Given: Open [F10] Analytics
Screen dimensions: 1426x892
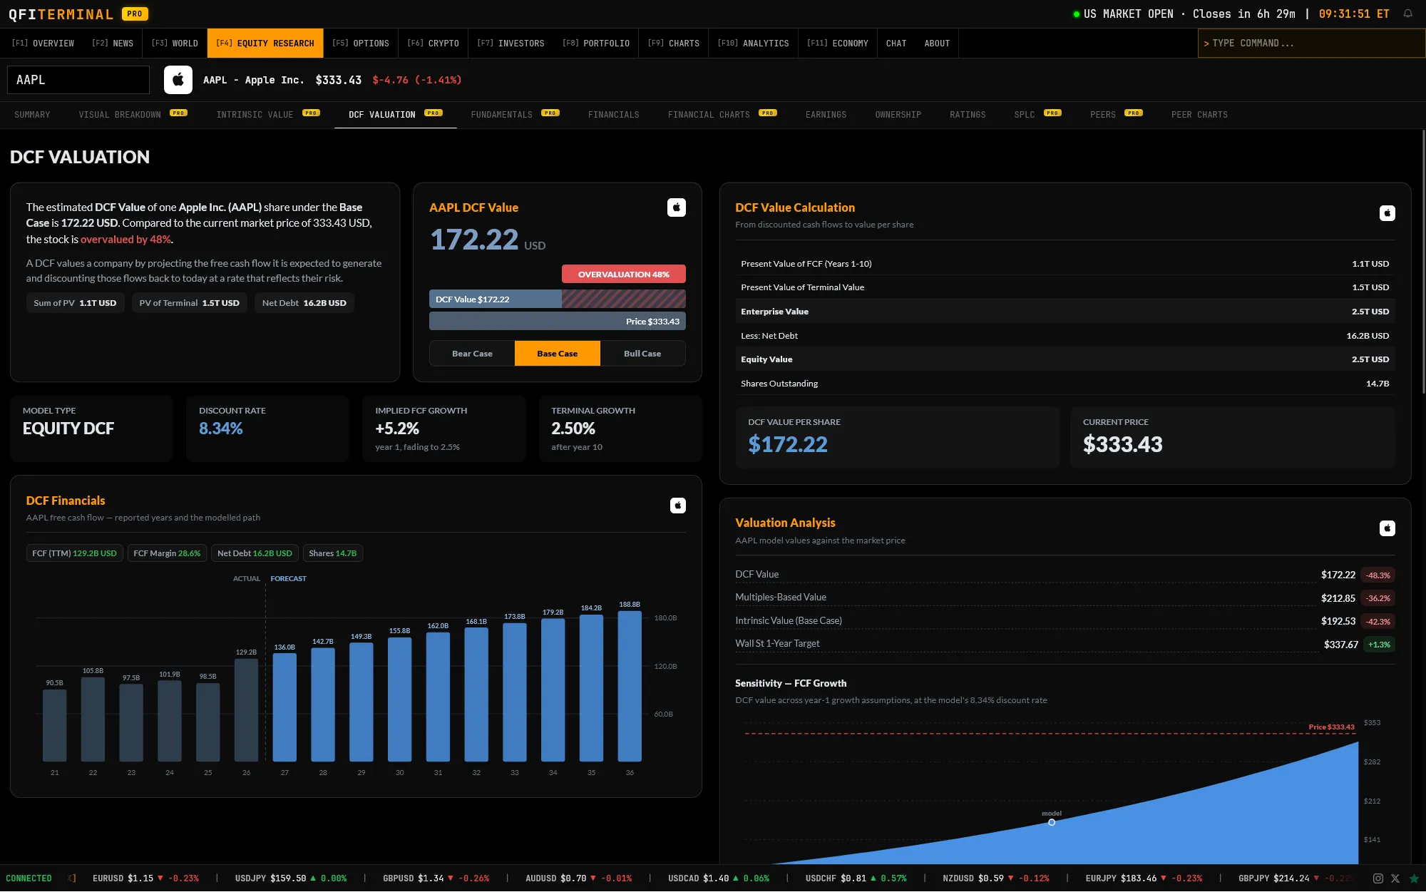Looking at the screenshot, I should point(754,43).
